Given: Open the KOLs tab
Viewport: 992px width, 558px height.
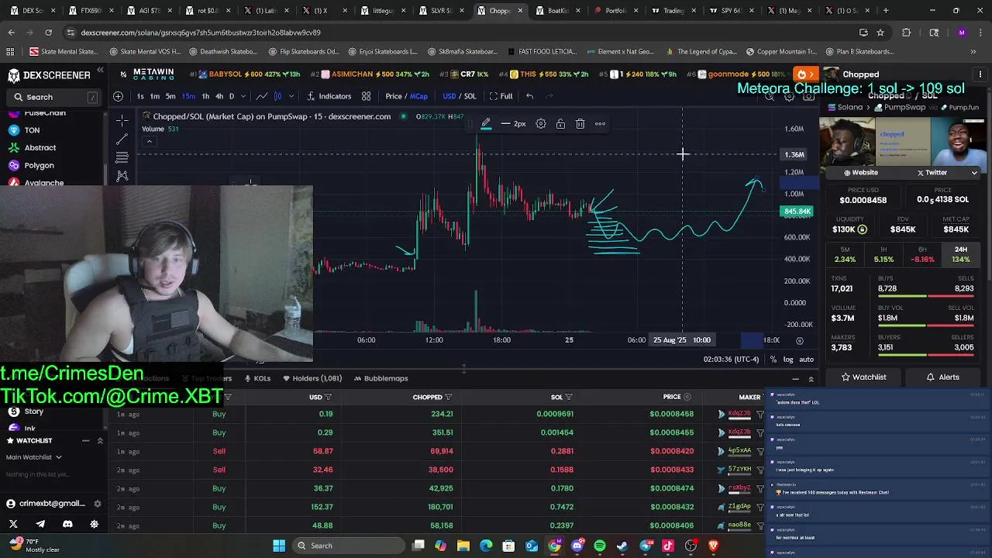Looking at the screenshot, I should click(x=257, y=378).
